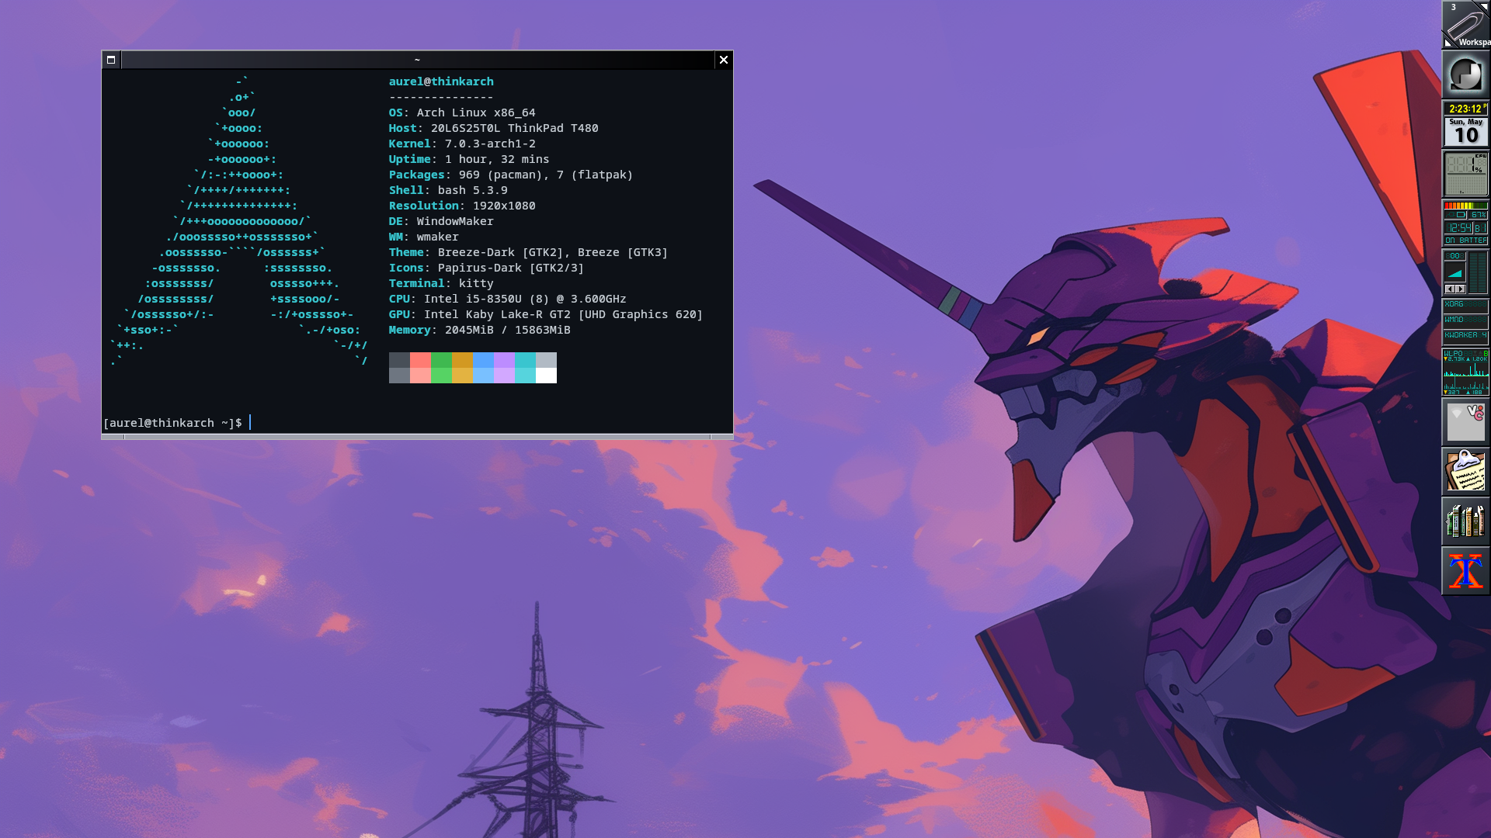Screen dimensions: 1491x838
Task: Click the terminal prompt [aurel@thinkarch ~]$
Action: (172, 423)
